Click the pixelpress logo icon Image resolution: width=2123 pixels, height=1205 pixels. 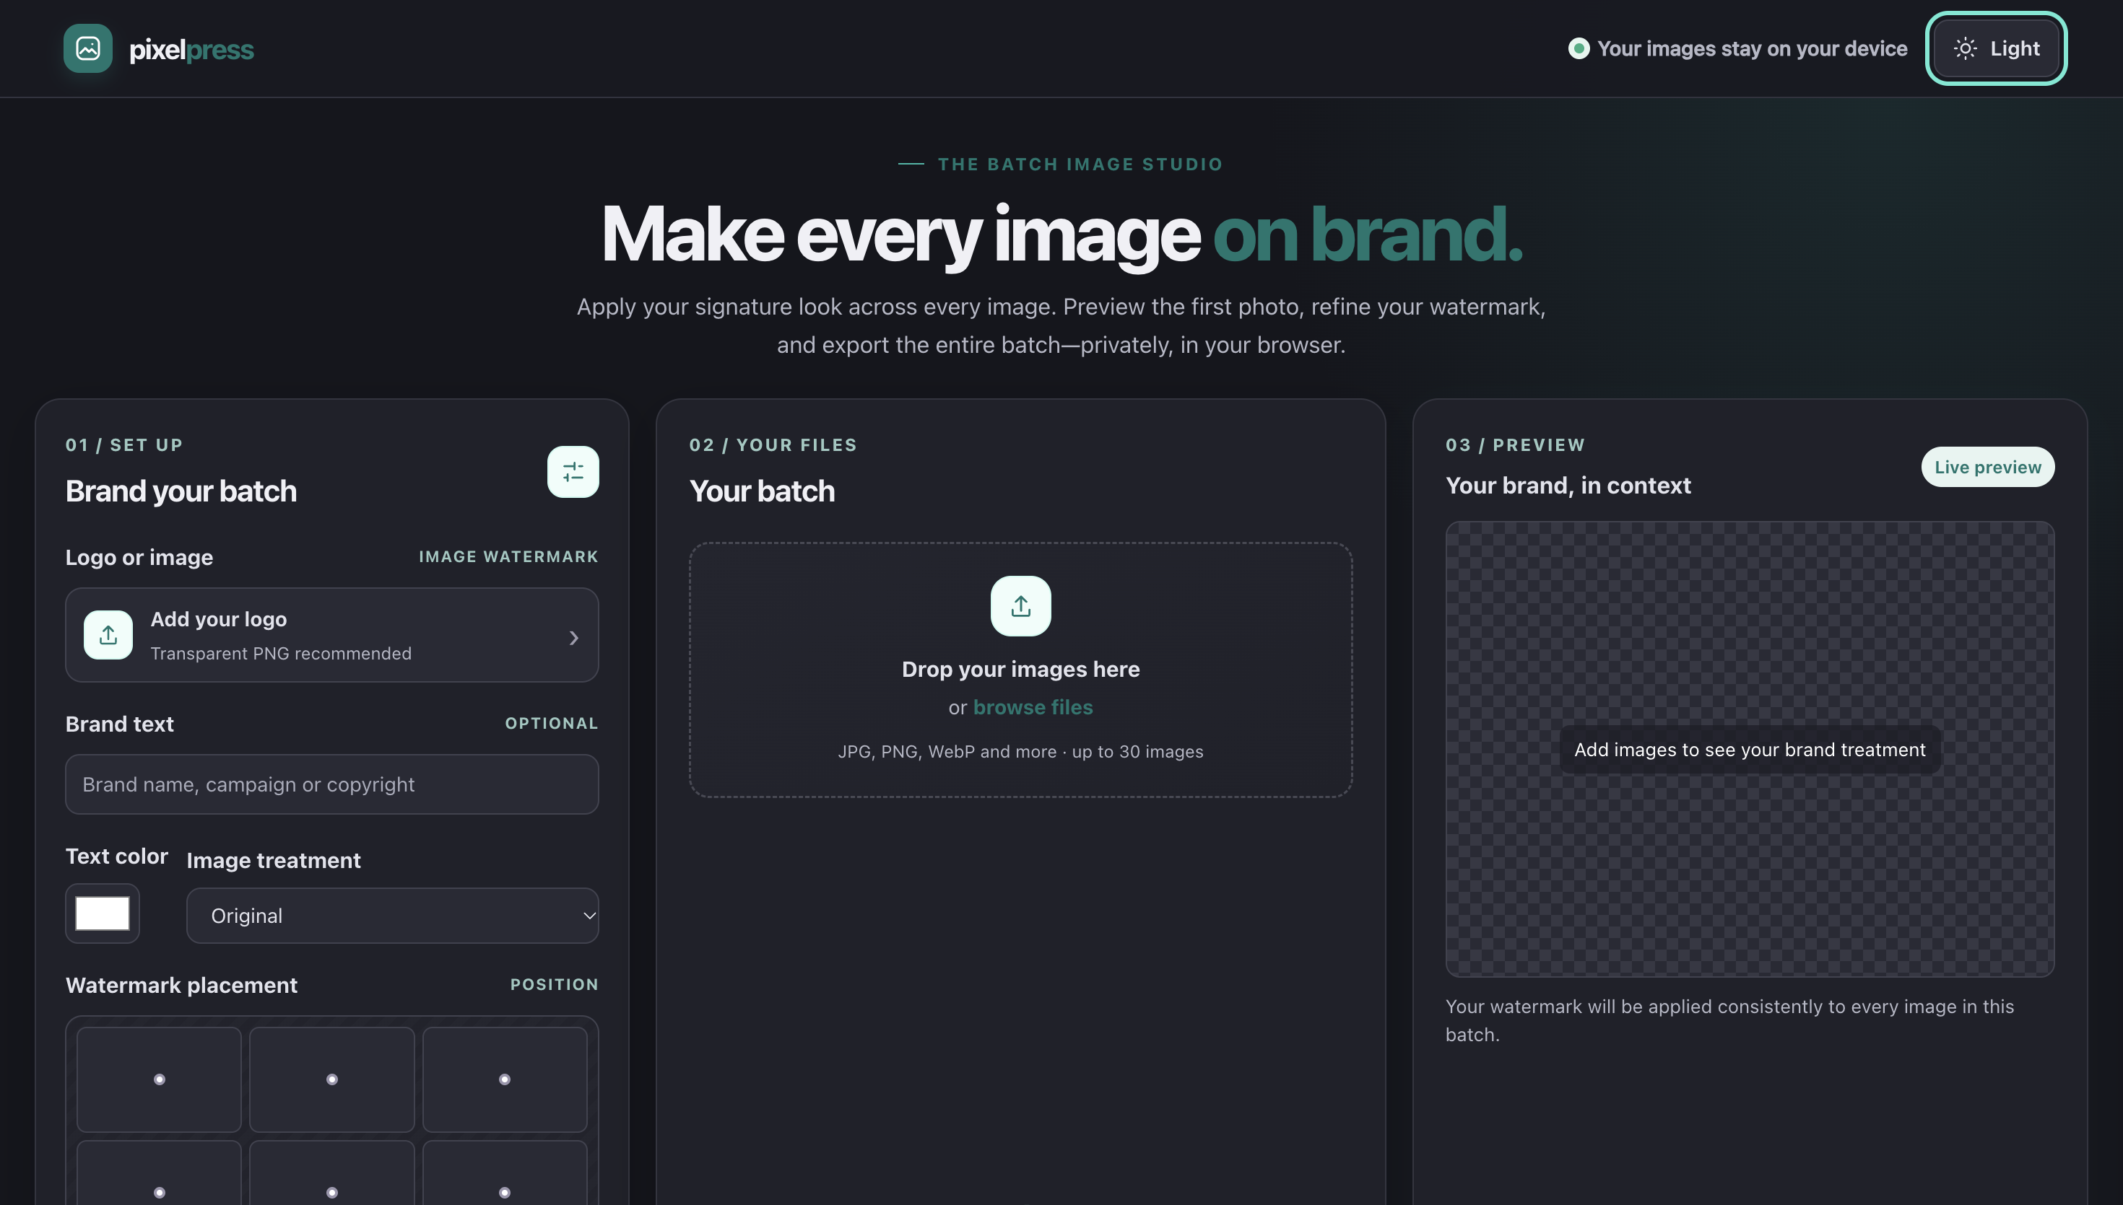tap(88, 48)
